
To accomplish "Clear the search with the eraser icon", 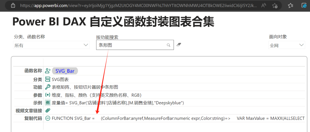I will coord(179,44).
